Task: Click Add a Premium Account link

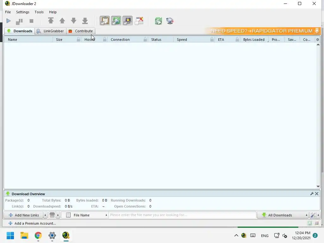Action: pos(32,223)
